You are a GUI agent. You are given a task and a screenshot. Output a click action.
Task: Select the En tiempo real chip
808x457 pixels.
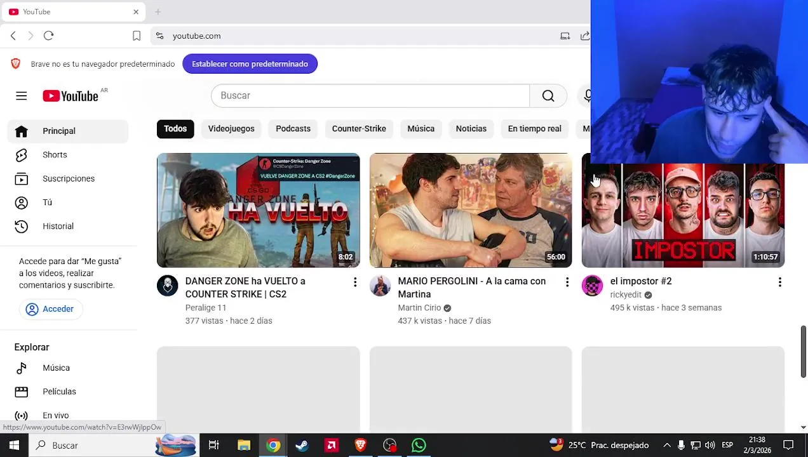tap(534, 129)
